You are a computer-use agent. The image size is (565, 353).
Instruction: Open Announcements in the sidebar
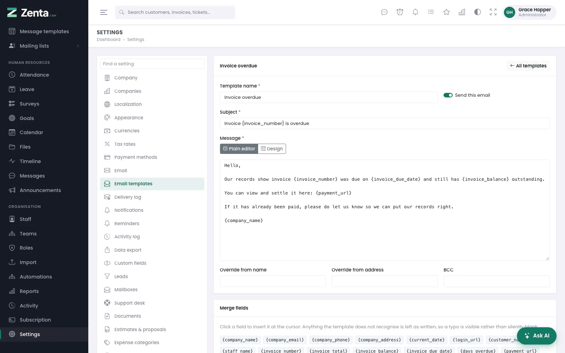44,190
